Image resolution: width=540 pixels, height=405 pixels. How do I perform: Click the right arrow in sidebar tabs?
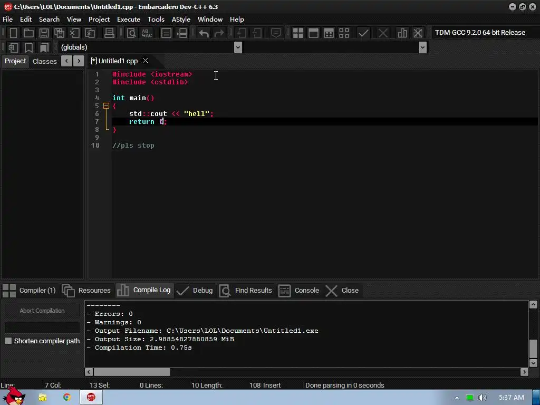(x=79, y=61)
